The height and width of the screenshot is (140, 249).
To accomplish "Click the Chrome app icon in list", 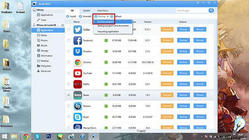I will (77, 62).
